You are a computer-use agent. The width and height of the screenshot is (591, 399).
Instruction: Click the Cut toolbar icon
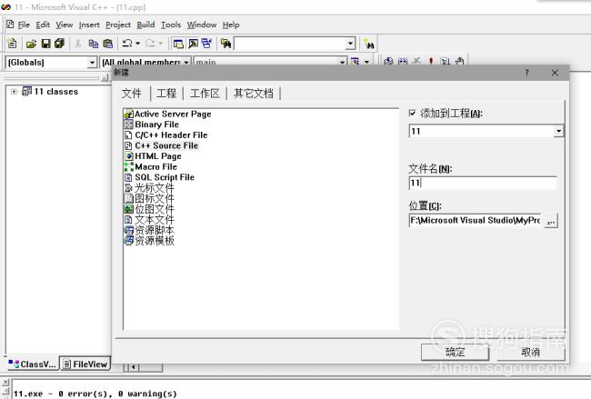(x=78, y=44)
